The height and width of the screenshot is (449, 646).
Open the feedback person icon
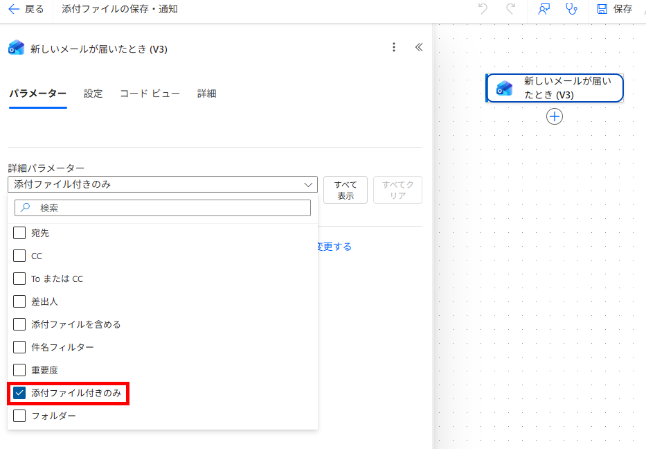(x=544, y=9)
